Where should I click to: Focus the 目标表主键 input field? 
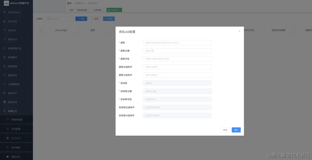pyautogui.click(x=177, y=91)
